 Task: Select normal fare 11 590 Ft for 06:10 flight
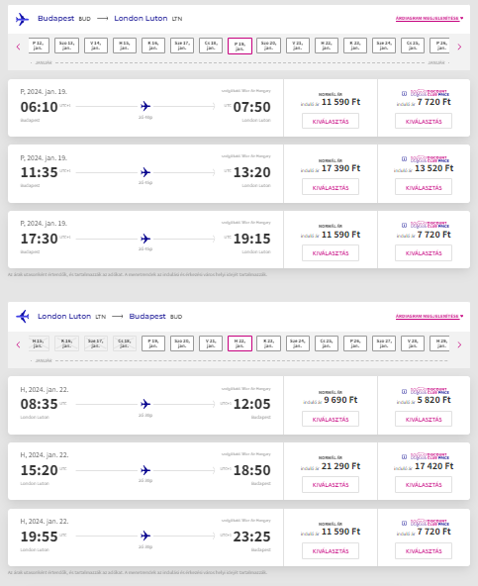click(x=331, y=122)
